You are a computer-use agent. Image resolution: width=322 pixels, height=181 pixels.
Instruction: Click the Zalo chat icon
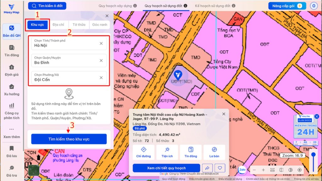[x=242, y=169]
